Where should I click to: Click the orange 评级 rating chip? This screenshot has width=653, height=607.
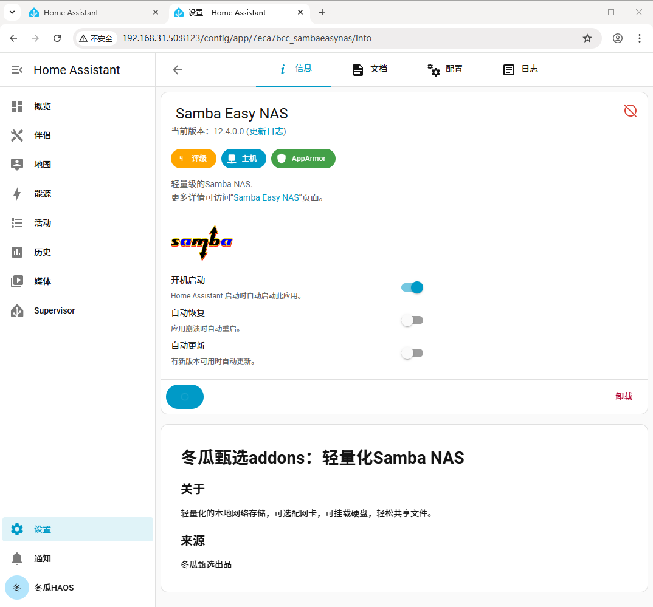(194, 159)
